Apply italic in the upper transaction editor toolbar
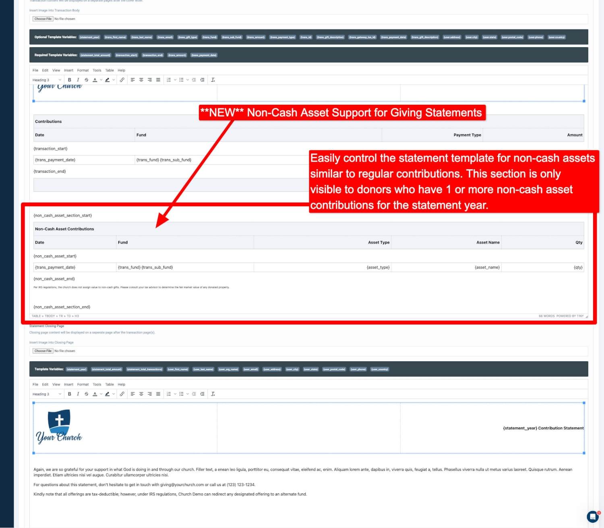 (78, 80)
